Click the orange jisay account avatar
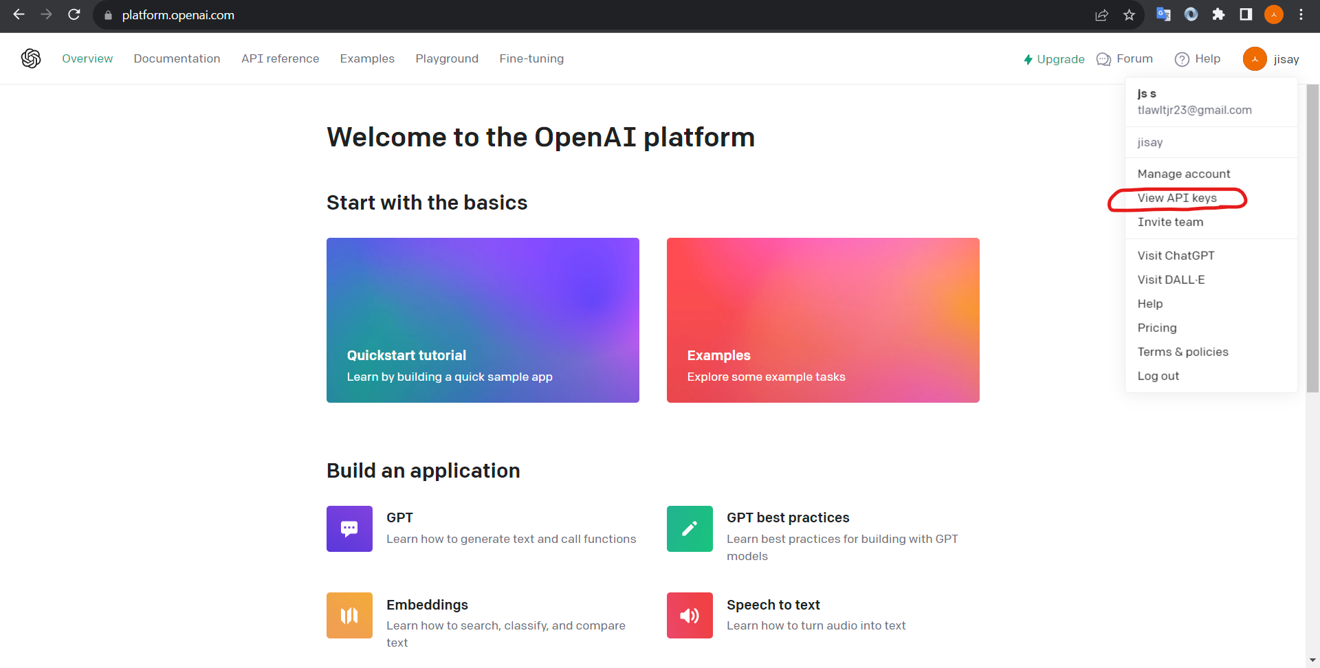This screenshot has height=668, width=1320. click(1255, 58)
